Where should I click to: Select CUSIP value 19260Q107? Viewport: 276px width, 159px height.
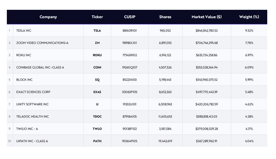click(130, 68)
